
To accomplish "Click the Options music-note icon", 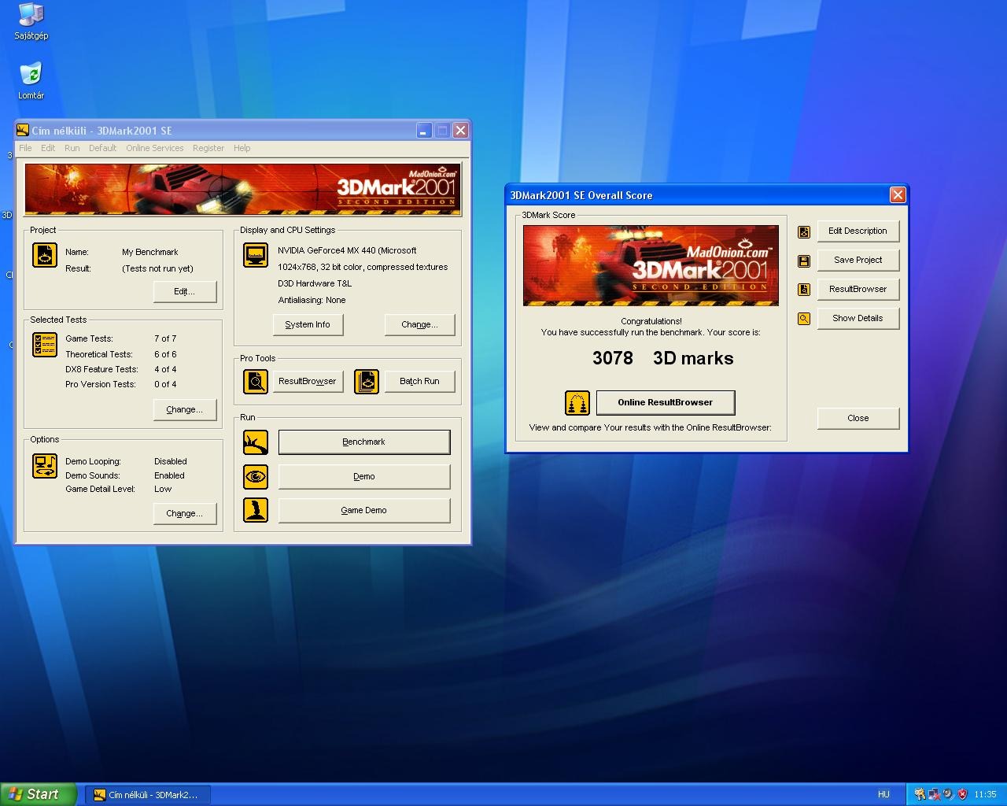I will pos(45,466).
